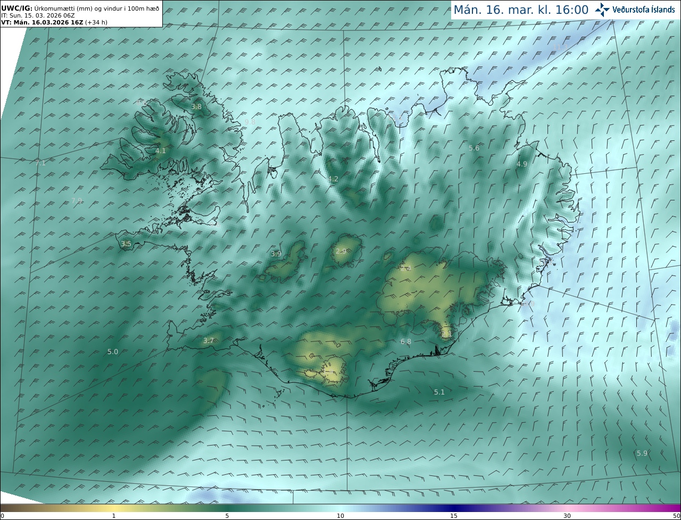The height and width of the screenshot is (520, 681).
Task: Click the colour scale tick label '1'
Action: (114, 516)
